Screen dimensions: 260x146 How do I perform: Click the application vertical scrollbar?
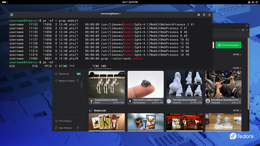[248, 74]
